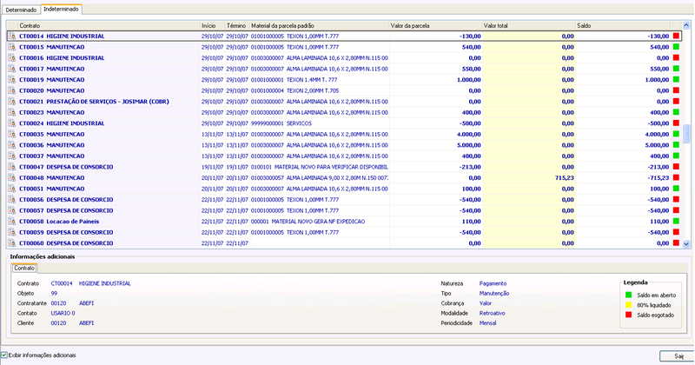The width and height of the screenshot is (695, 365).
Task: Click the vertical scrollbar thumb of the contracts grid
Action: 686,134
